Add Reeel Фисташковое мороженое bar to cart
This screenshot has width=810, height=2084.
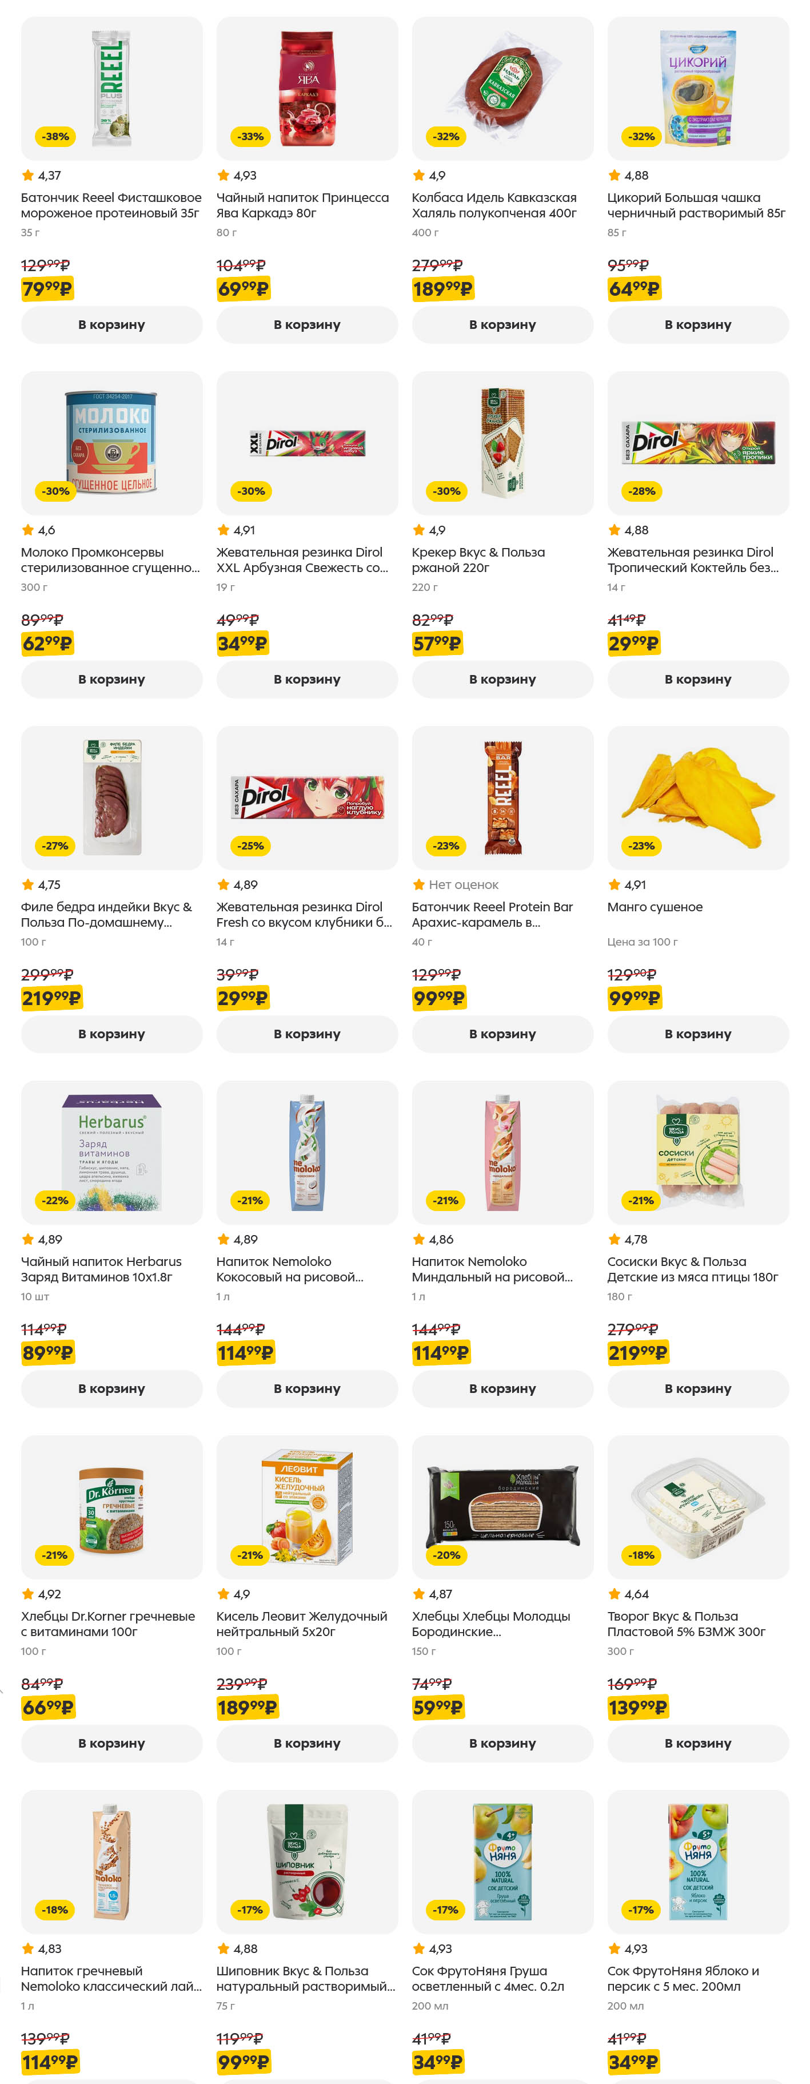coord(111,324)
